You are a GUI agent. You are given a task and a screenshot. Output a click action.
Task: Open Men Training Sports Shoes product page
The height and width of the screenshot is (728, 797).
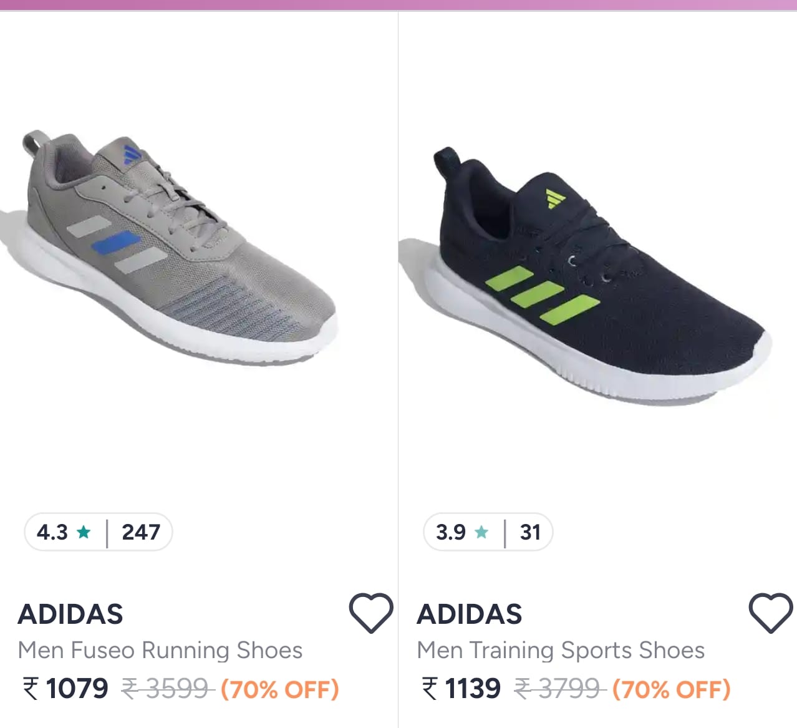click(x=561, y=649)
